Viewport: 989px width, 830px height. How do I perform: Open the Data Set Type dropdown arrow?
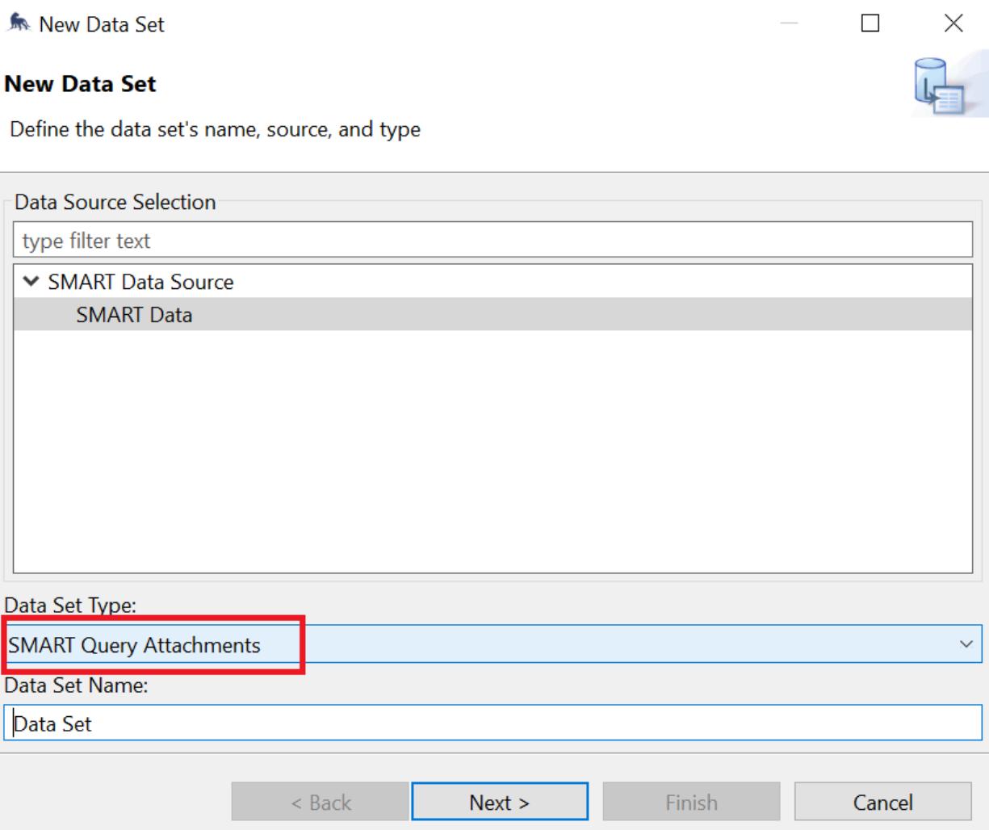966,644
